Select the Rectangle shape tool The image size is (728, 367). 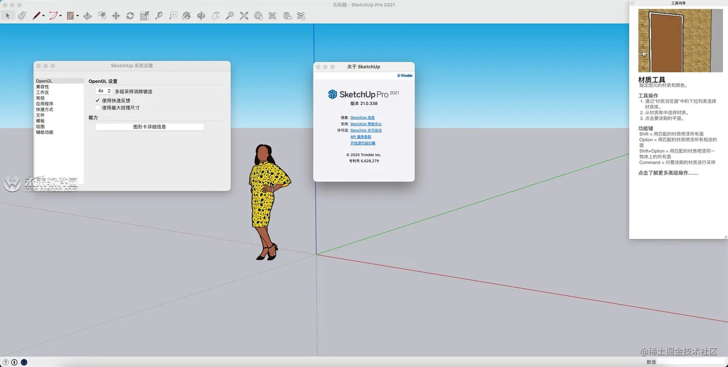70,16
